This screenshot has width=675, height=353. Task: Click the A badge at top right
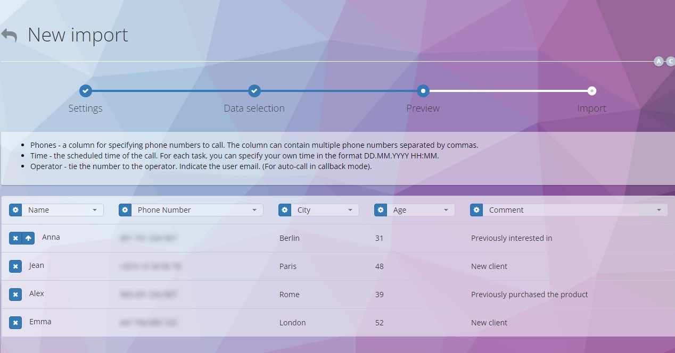658,61
